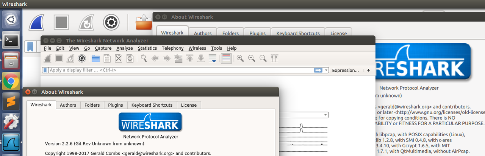
Task: Open Sublime Text from the dock
Action: coord(11,101)
